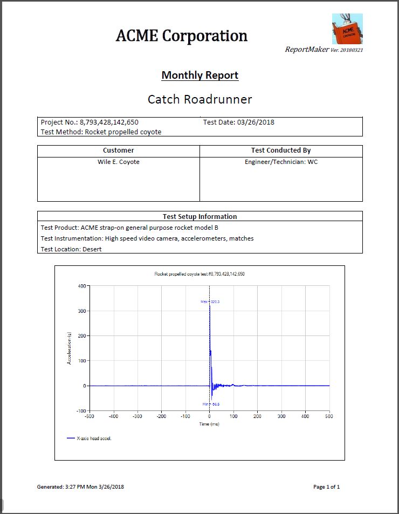Click the 'Page 1 of 1' footer
The height and width of the screenshot is (514, 399).
point(326,487)
